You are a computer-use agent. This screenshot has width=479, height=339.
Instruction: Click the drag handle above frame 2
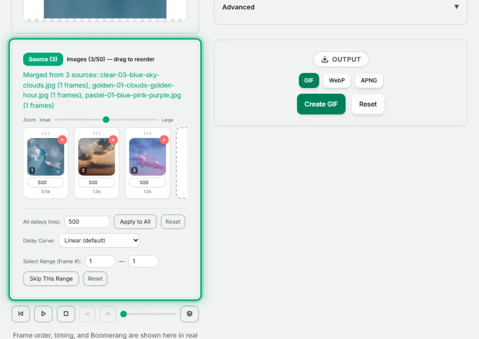pos(96,133)
